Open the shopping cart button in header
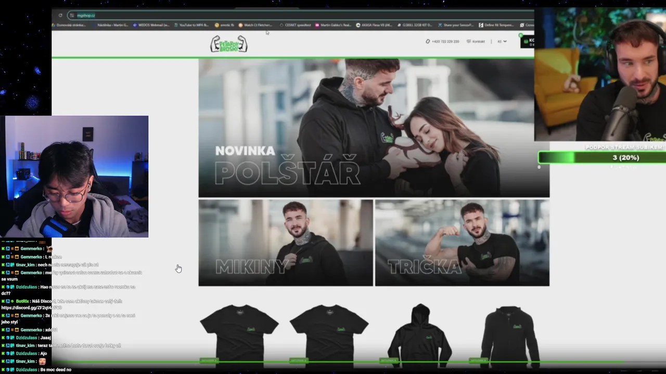Image resolution: width=666 pixels, height=374 pixels. 527,42
